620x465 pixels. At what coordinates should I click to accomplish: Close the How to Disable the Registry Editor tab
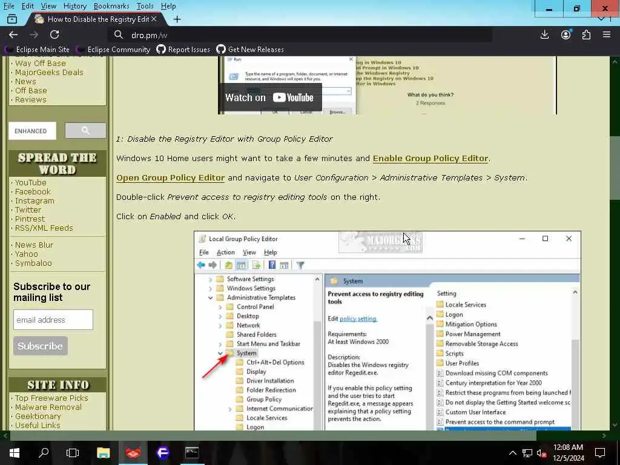pyautogui.click(x=154, y=19)
